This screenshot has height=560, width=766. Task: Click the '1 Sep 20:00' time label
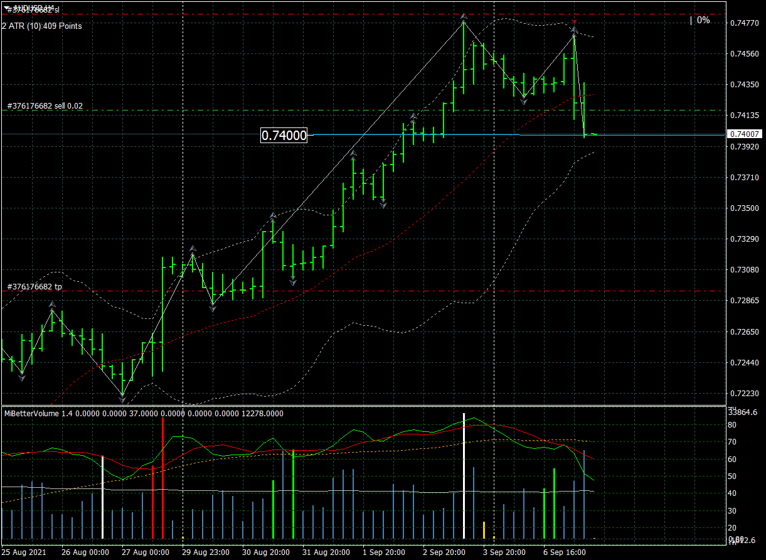click(x=384, y=552)
